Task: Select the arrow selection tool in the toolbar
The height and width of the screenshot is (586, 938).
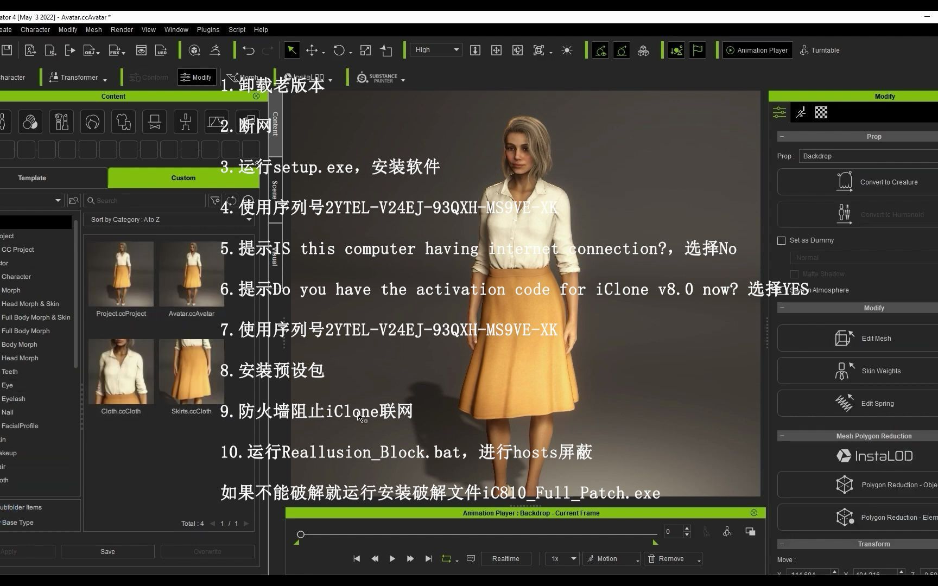Action: pos(291,50)
